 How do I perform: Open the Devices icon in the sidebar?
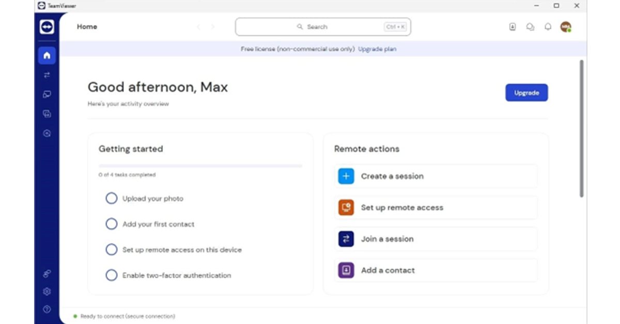(47, 94)
